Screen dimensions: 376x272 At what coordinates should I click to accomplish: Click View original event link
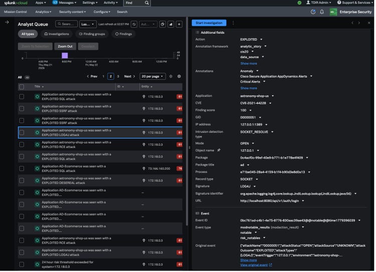coord(254,265)
